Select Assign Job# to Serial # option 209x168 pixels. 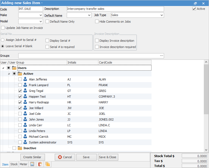point(2,40)
